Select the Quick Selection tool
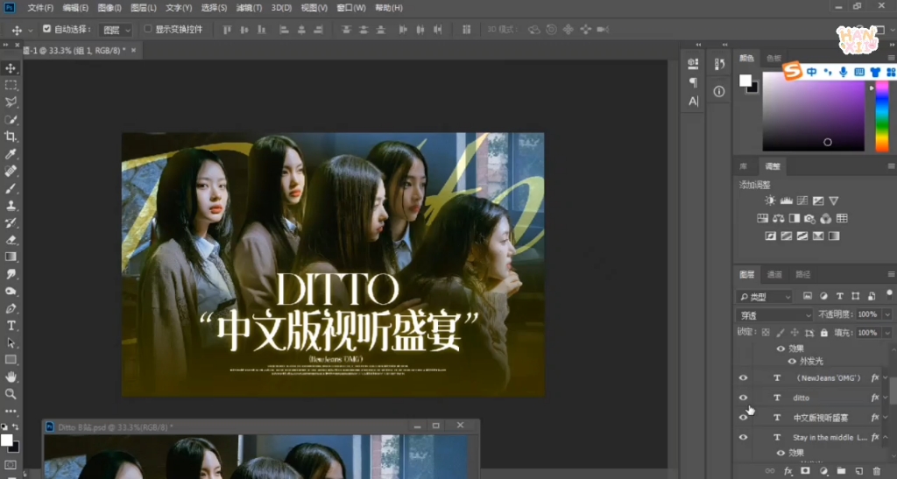 pos(11,119)
